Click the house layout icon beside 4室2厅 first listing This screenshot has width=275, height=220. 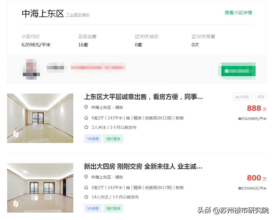click(86, 118)
